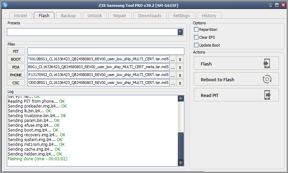Click 'Sending cache.img.lz4... OK' log line
This screenshot has height=173, width=288.
point(34,149)
